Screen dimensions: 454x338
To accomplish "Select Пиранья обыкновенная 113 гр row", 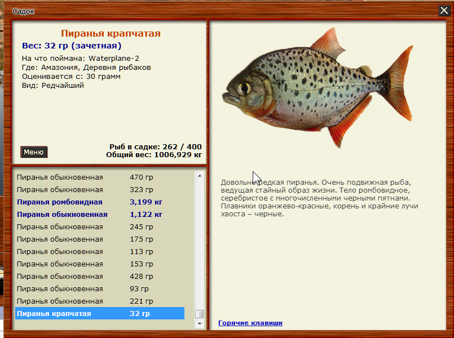I will pos(100,252).
